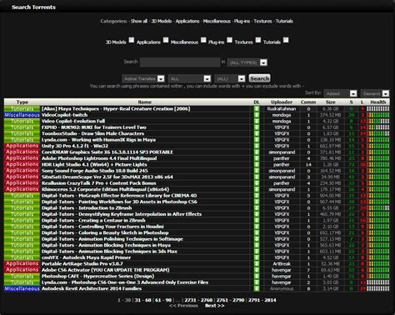Click health bar of Autodesk Revit Architecture row
This screenshot has width=395, height=315.
tap(378, 288)
